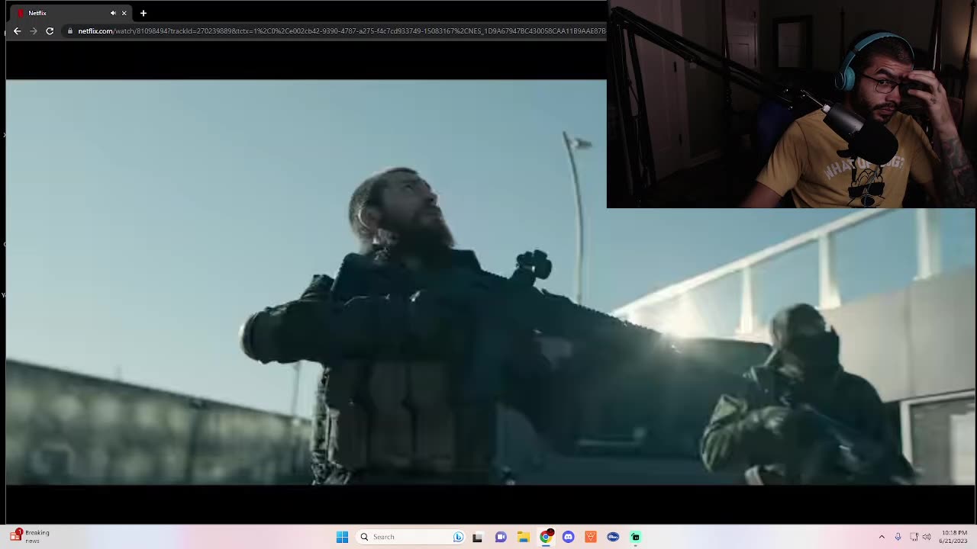Open File Explorer from the taskbar
The height and width of the screenshot is (549, 977).
[523, 537]
